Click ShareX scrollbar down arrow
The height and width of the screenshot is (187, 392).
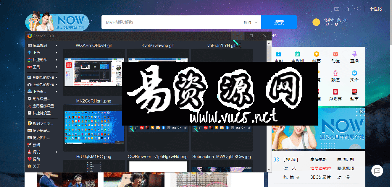(269, 170)
